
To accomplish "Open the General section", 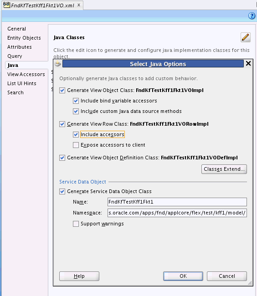I will click(x=16, y=29).
